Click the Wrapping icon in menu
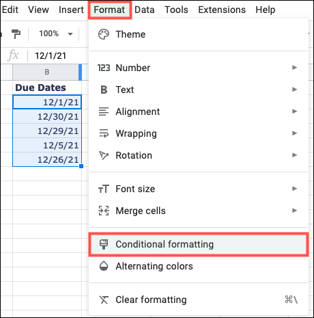314x318 pixels. coord(104,133)
